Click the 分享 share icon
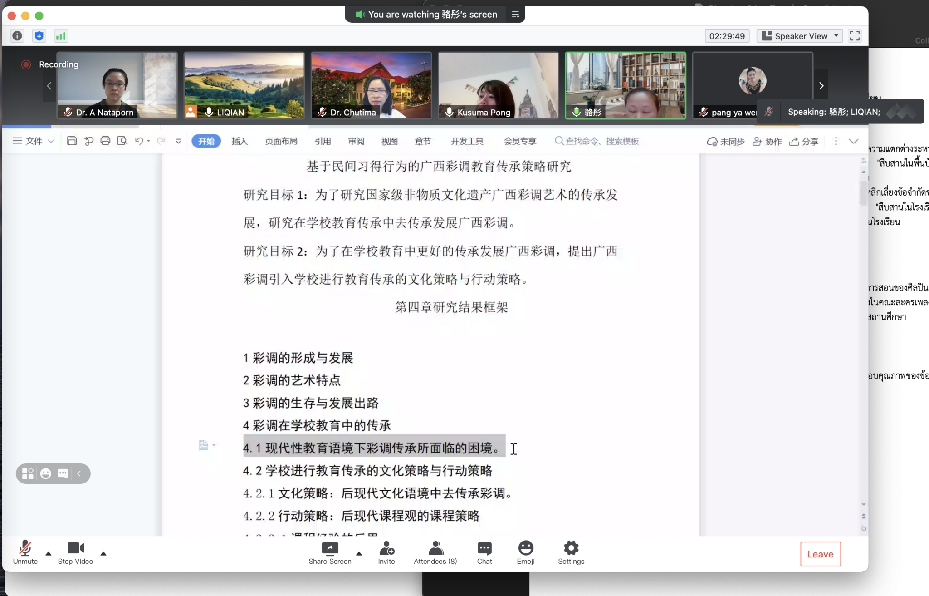 [x=803, y=142]
